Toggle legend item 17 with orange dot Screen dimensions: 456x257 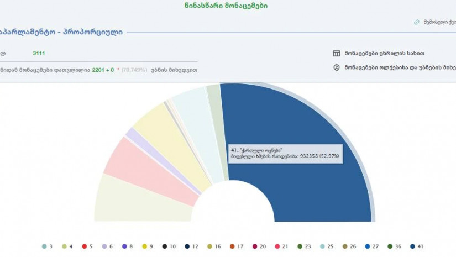(237, 246)
